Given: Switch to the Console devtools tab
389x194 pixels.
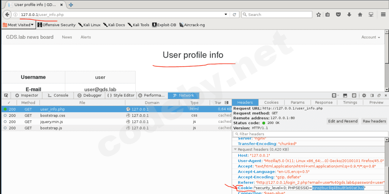Looking at the screenshot, I should (x=58, y=95).
